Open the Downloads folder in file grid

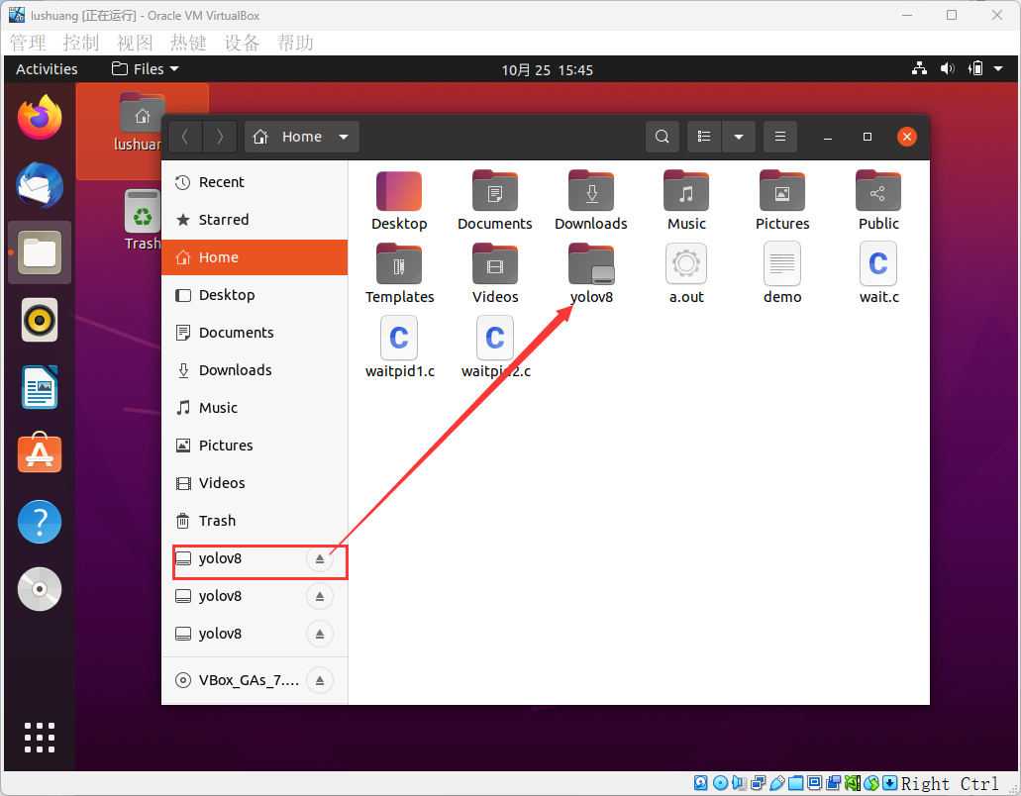click(x=591, y=200)
